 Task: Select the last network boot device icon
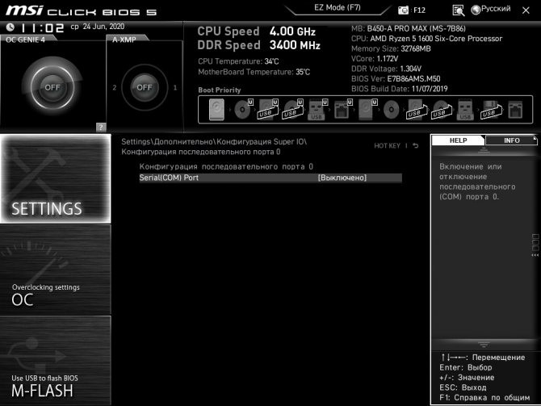point(514,110)
